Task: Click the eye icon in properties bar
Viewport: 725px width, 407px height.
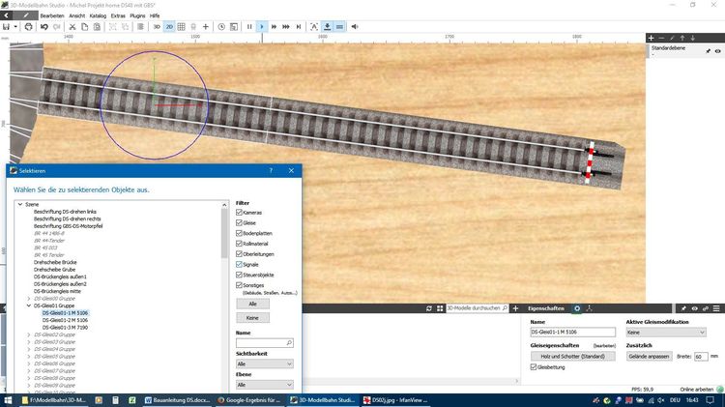Action: tap(694, 308)
